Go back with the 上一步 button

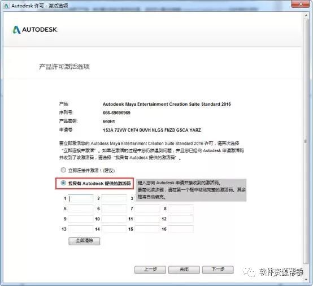point(150,270)
